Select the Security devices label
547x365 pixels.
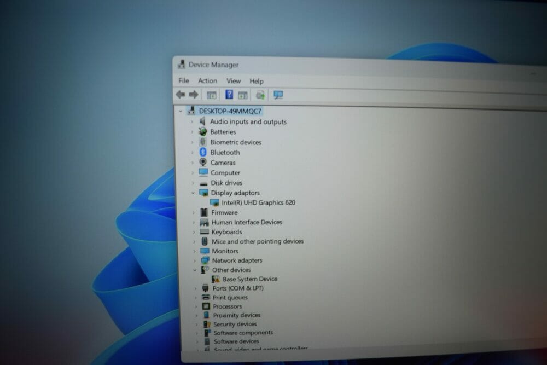235,324
